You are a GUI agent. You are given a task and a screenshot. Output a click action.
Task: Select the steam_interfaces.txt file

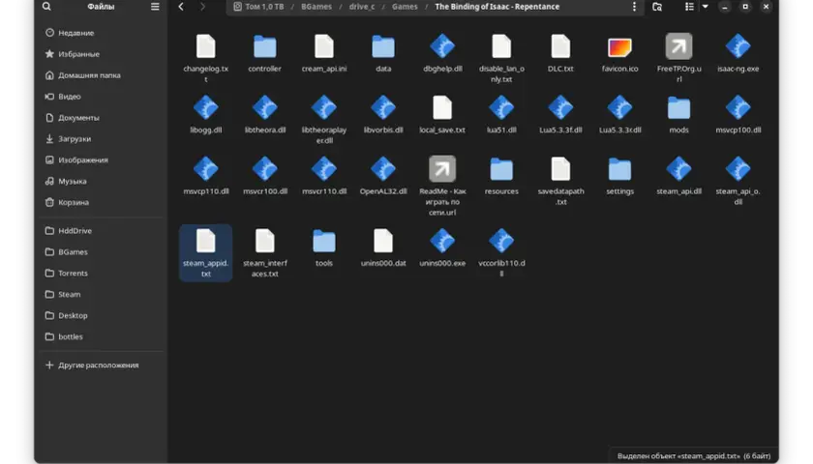[265, 252]
